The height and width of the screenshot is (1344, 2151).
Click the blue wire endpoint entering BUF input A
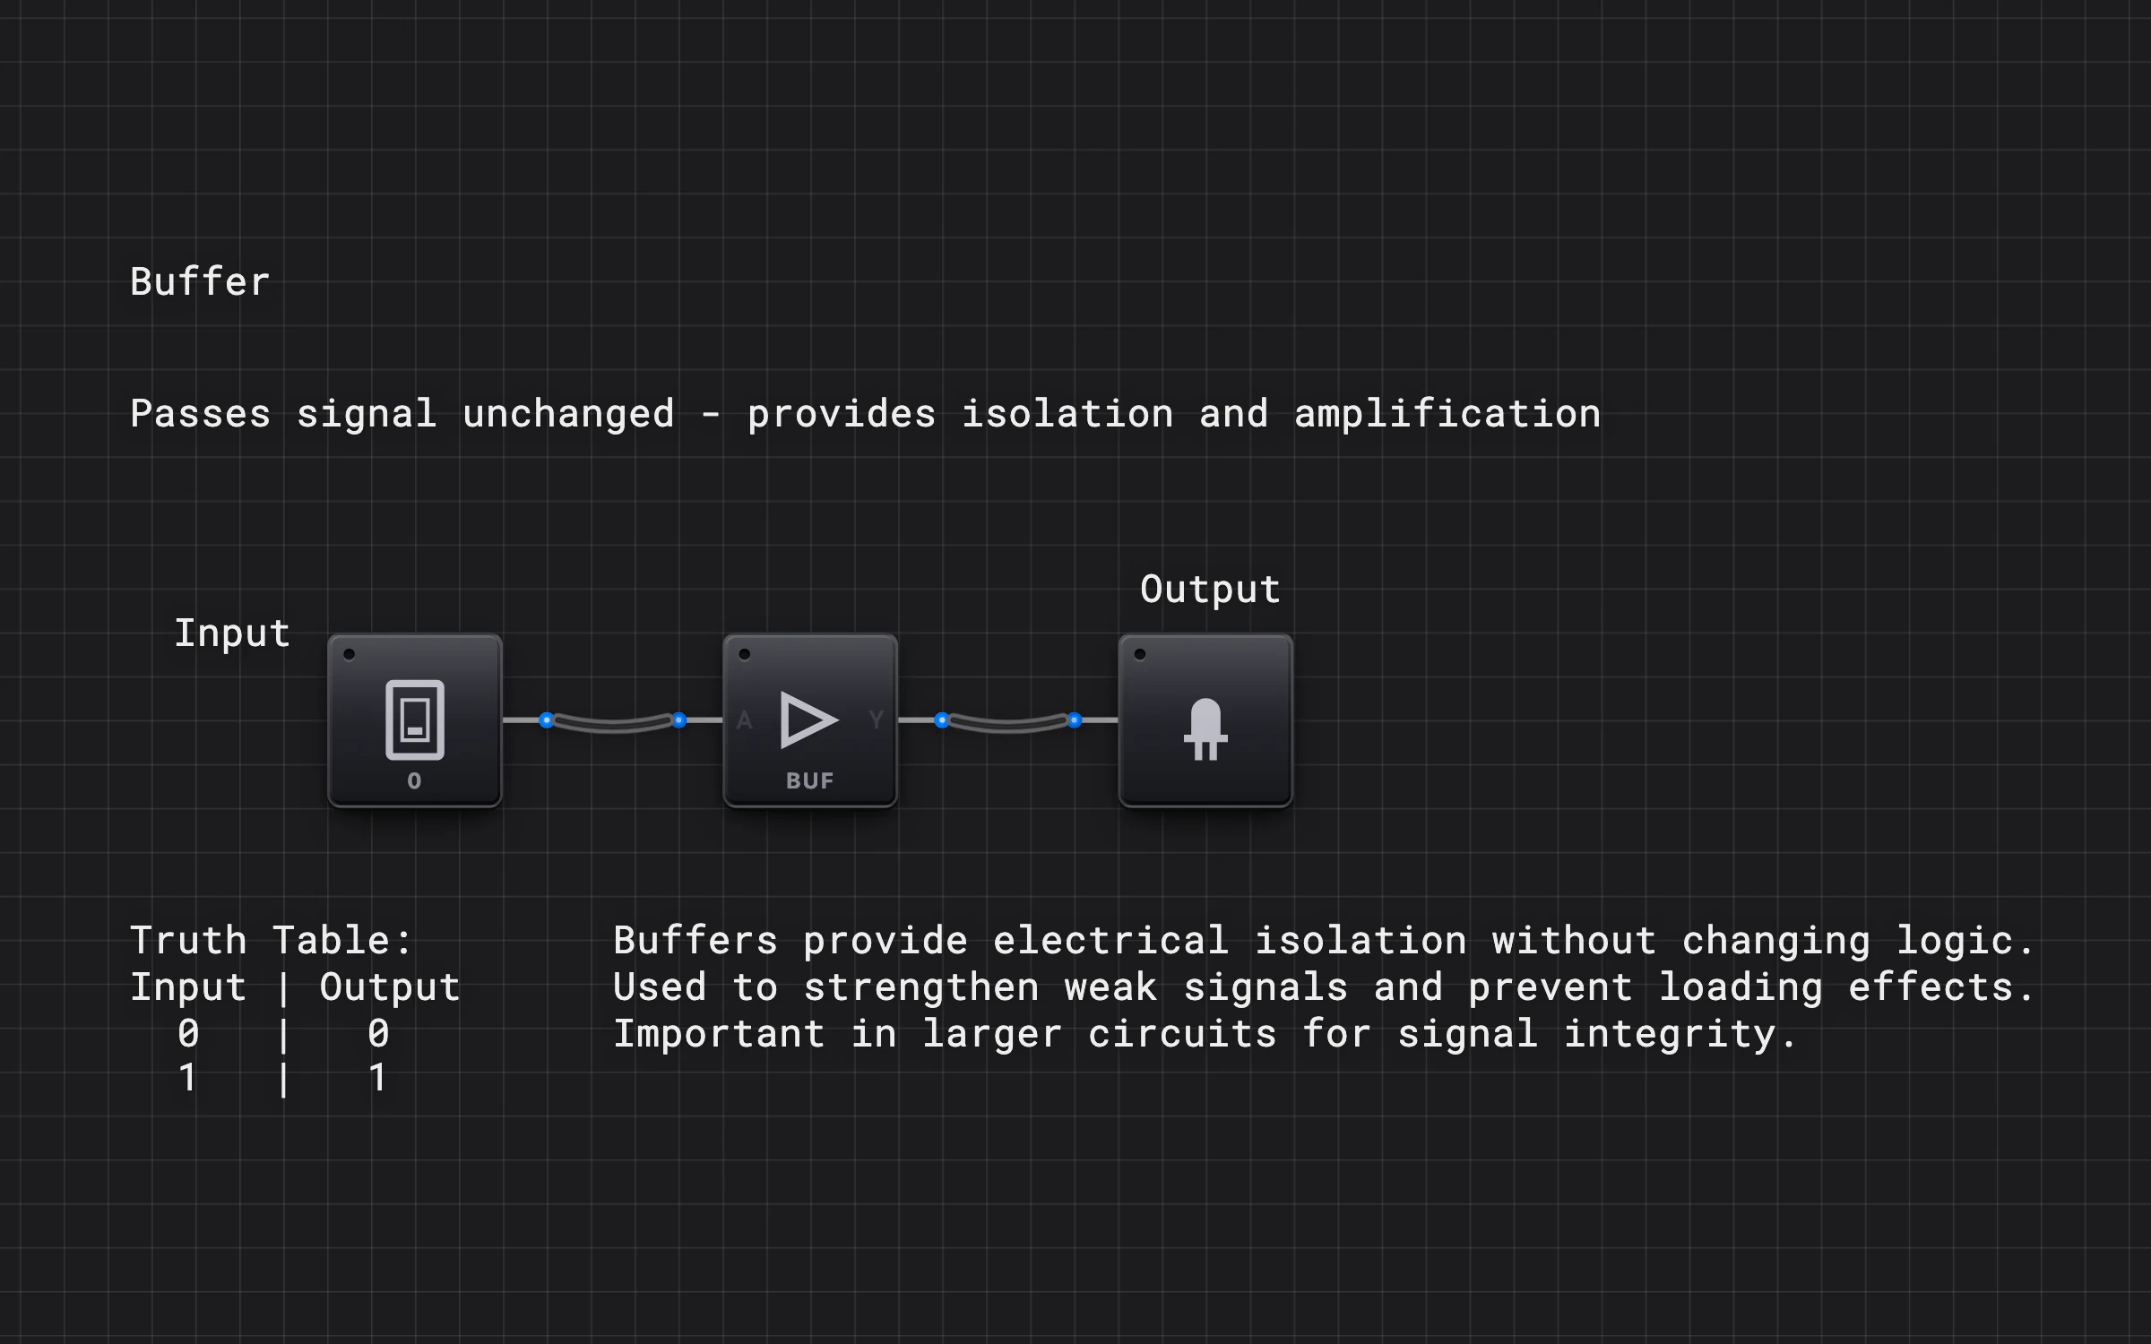click(679, 720)
